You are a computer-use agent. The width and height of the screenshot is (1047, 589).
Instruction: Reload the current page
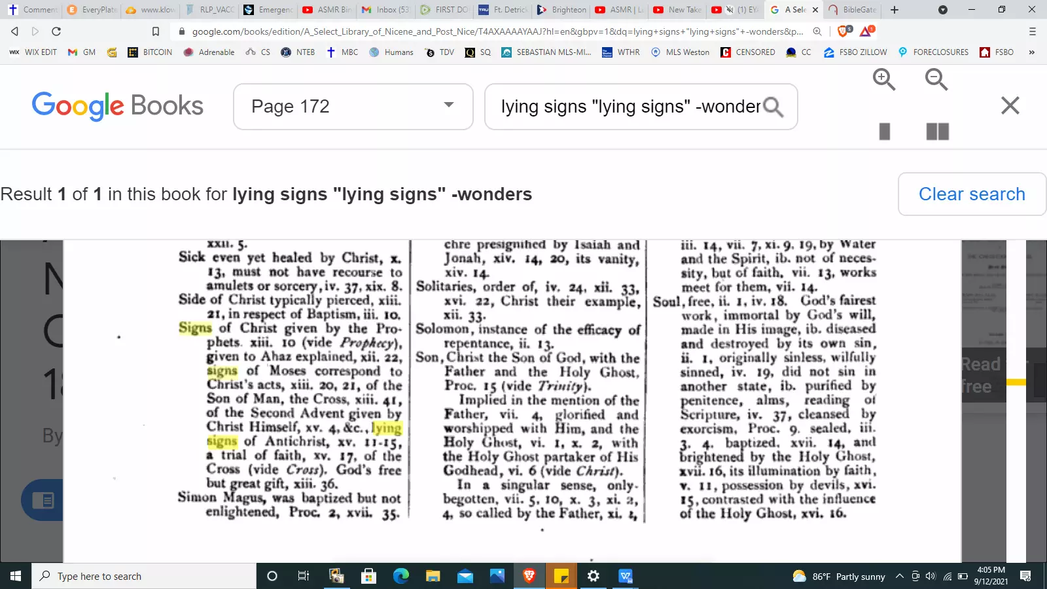tap(56, 31)
